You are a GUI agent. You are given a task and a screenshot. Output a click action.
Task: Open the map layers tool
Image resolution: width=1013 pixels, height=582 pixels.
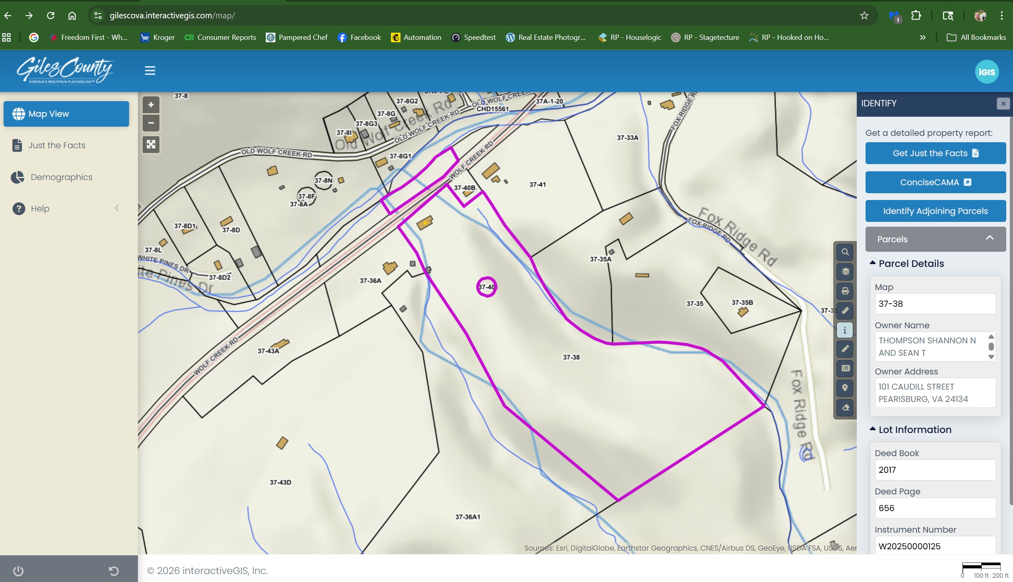tap(845, 271)
